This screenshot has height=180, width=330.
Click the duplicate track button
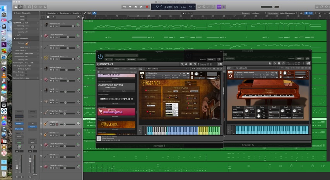pyautogui.click(x=48, y=17)
